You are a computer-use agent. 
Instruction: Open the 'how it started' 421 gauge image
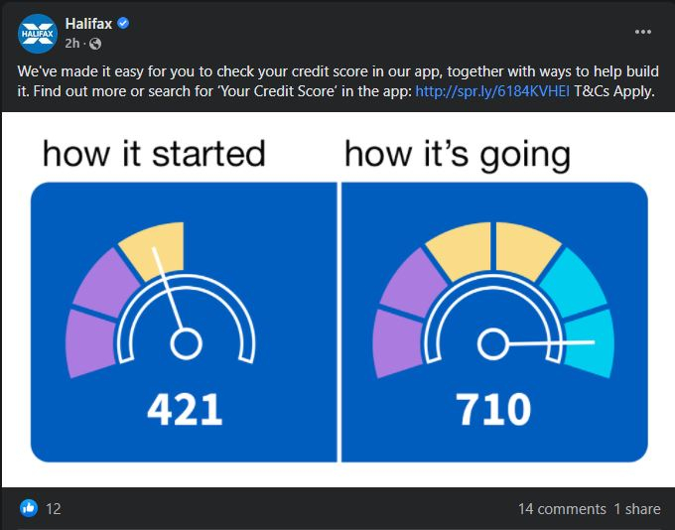pos(184,322)
